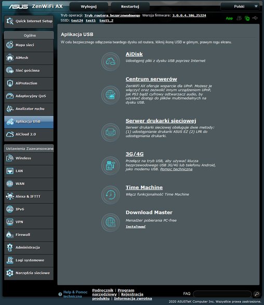Image resolution: width=264 pixels, height=305 pixels.
Task: Launch Quick Internet Setup
Action: 29,21
